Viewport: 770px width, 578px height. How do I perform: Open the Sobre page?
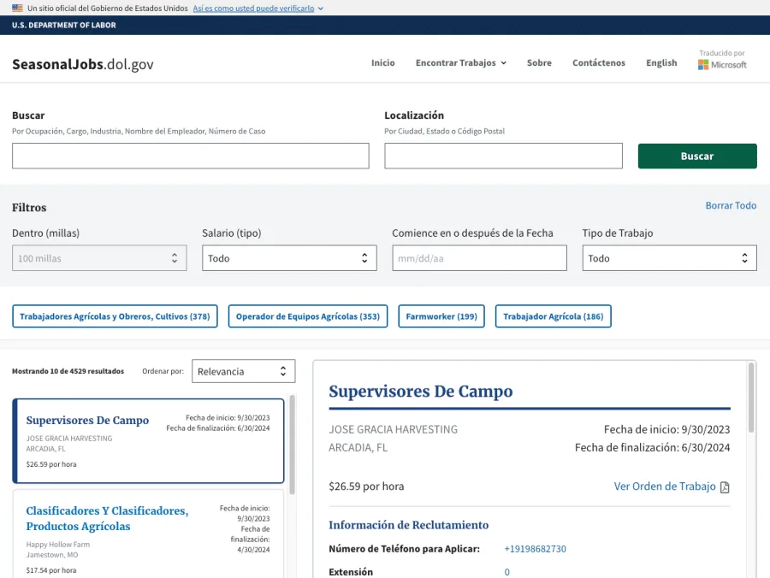tap(539, 62)
